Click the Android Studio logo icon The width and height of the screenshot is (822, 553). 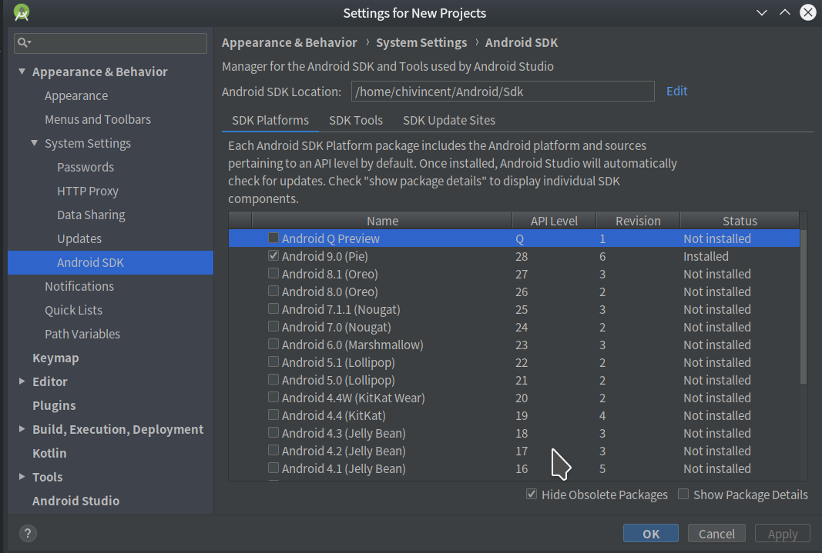point(21,12)
